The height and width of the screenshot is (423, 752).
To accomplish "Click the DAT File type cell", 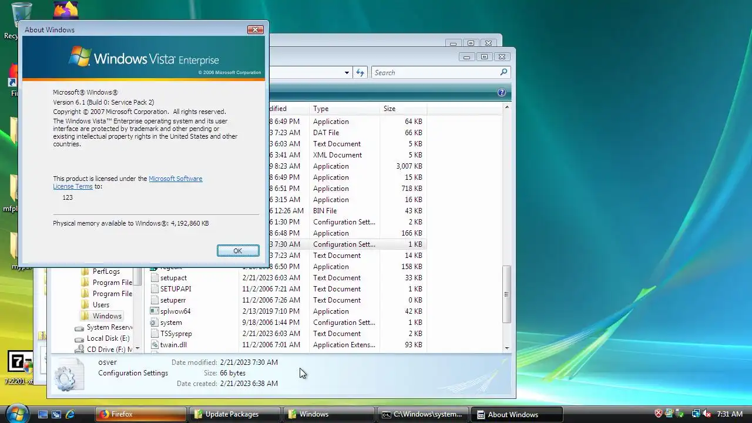I will (326, 133).
